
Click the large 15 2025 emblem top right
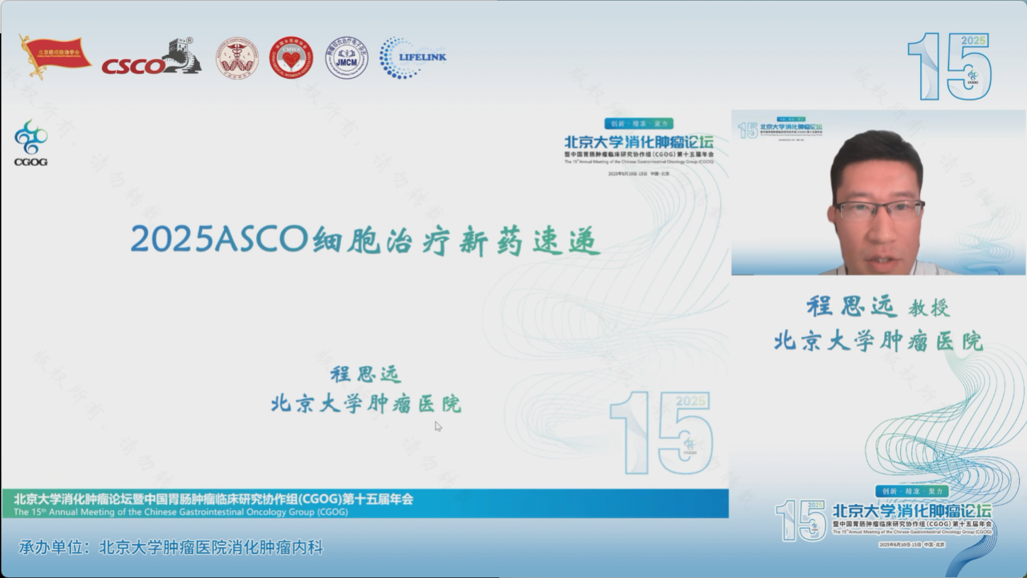950,67
